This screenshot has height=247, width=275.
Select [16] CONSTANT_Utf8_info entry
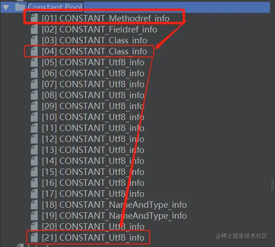(93, 183)
